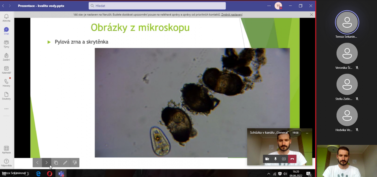
Task: Stop sharing with the screen-share button
Action: pyautogui.click(x=284, y=159)
